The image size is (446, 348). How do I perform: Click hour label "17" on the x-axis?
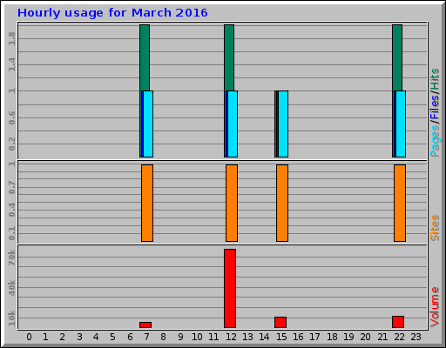(314, 337)
